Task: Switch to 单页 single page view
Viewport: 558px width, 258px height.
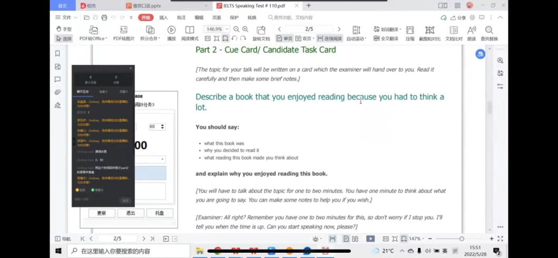Action: point(284,38)
